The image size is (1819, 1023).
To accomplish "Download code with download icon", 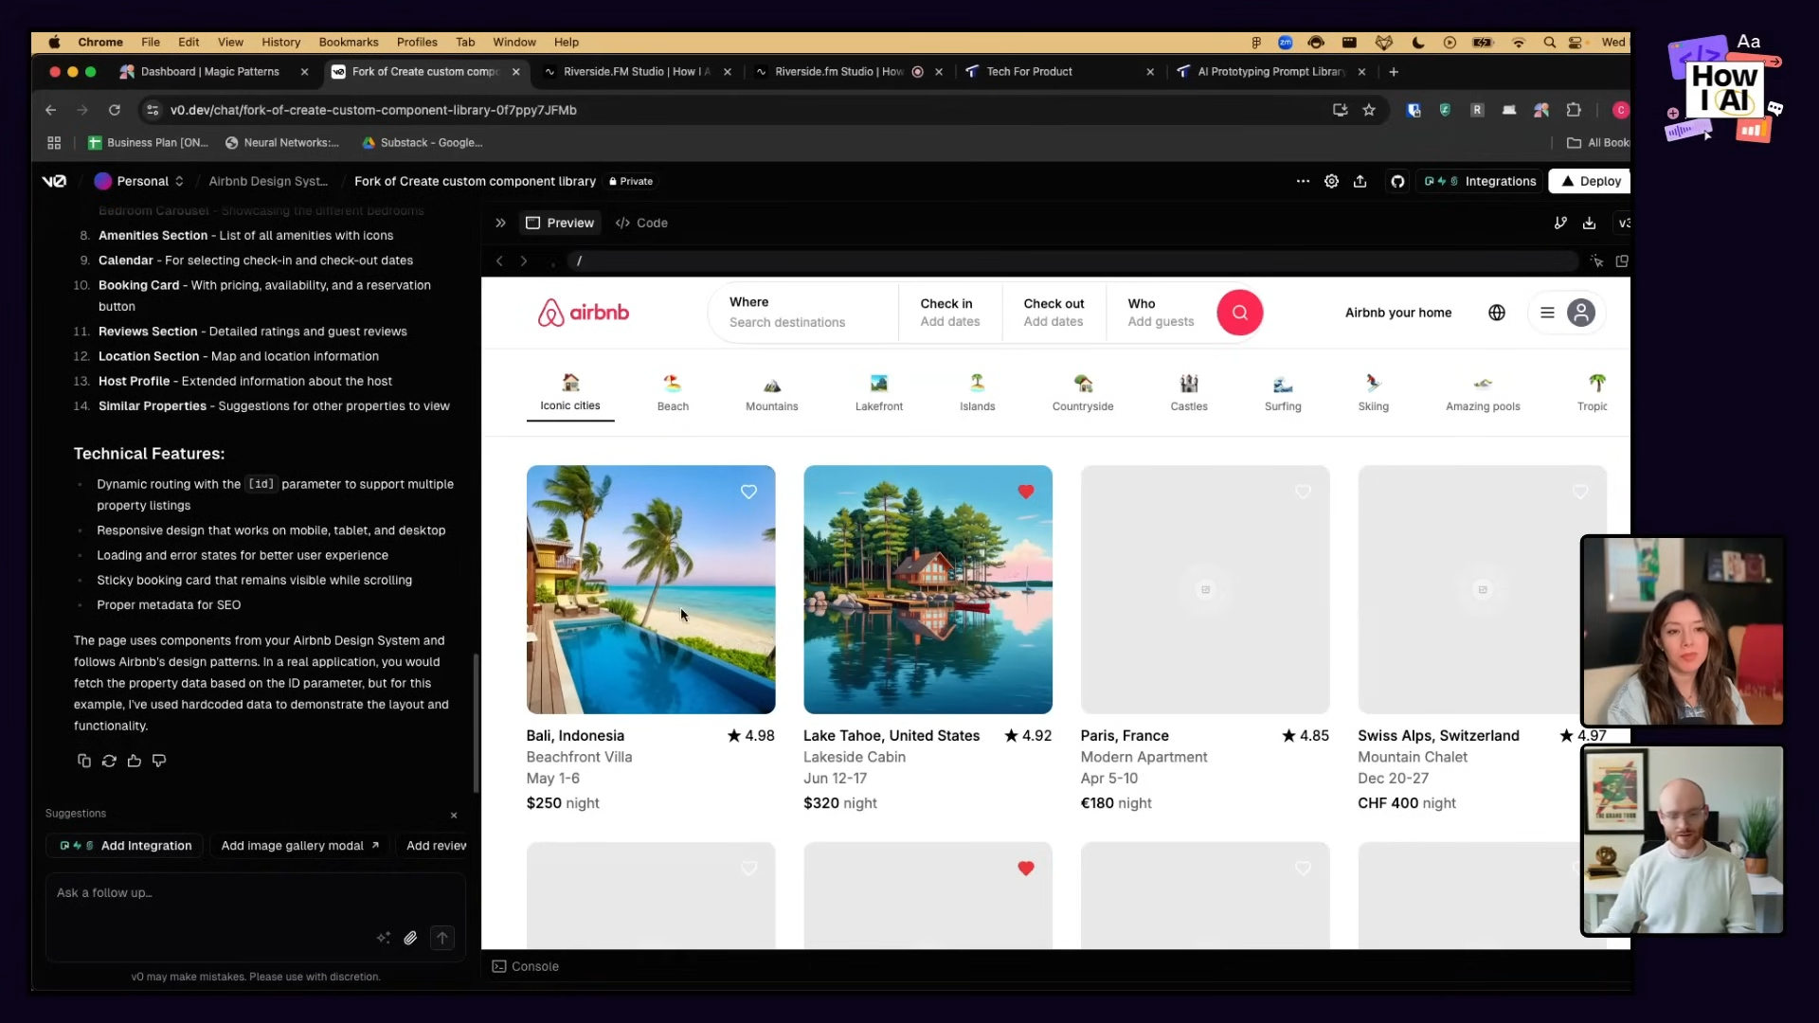I will coord(1589,223).
